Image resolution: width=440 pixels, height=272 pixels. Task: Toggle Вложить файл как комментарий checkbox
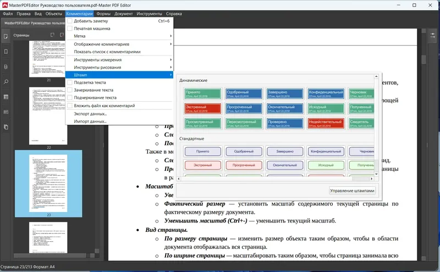tap(70, 106)
